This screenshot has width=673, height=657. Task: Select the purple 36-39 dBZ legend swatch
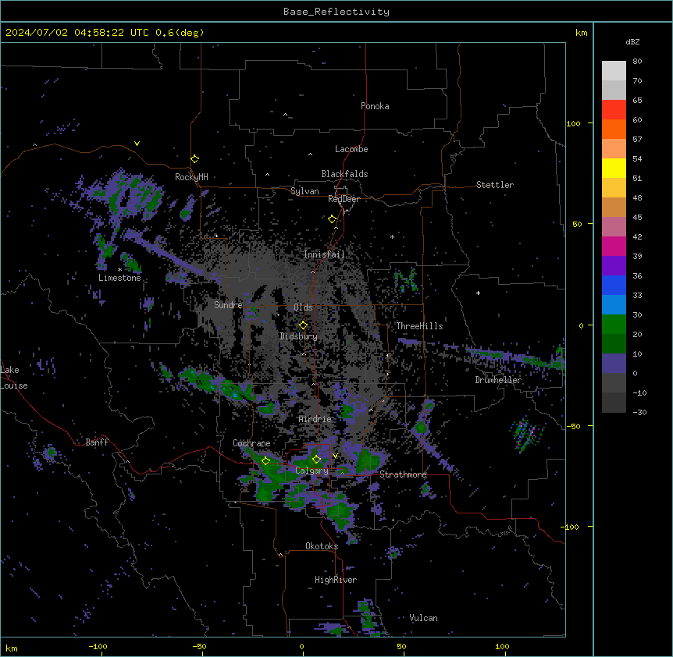[x=614, y=265]
